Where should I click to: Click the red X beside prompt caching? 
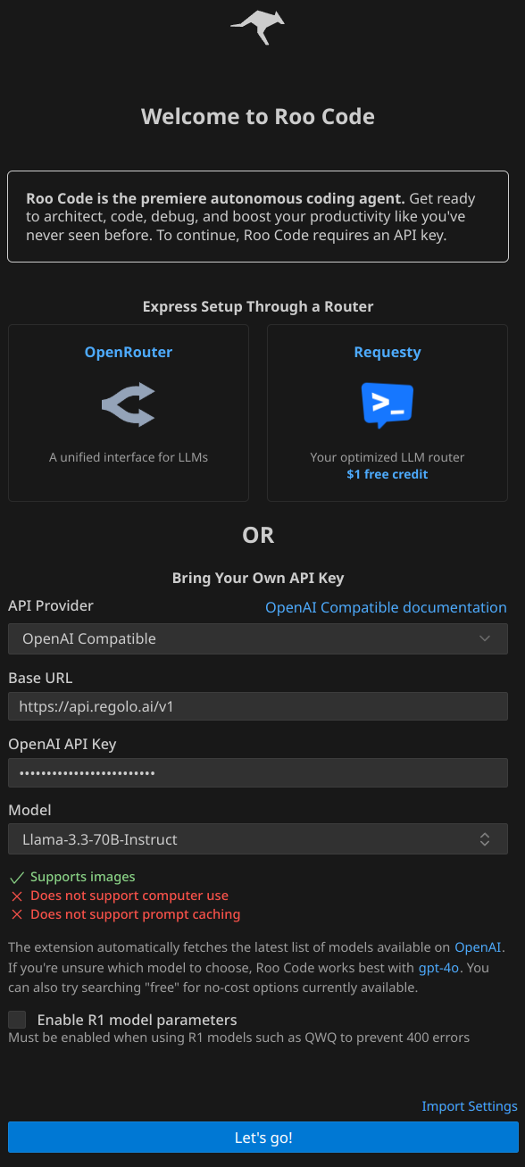tap(16, 914)
